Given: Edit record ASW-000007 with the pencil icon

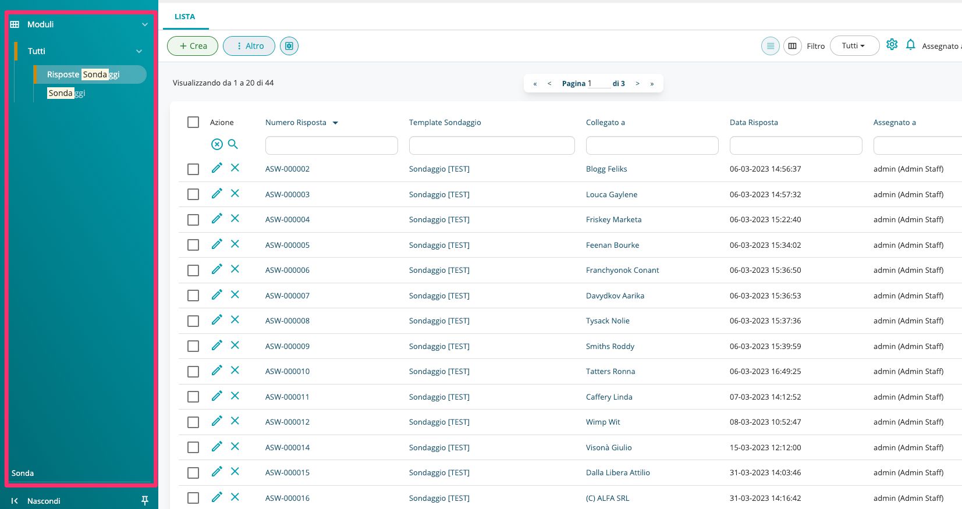Looking at the screenshot, I should [x=216, y=294].
